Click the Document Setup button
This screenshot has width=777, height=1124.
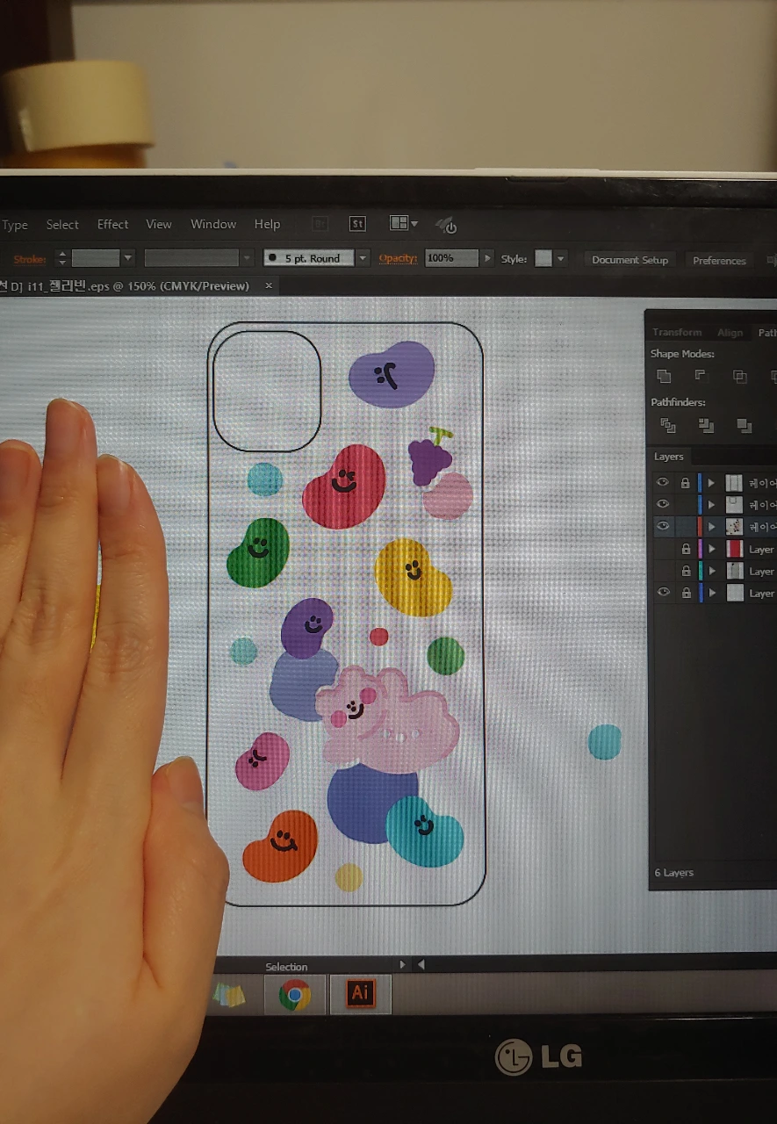pos(630,260)
